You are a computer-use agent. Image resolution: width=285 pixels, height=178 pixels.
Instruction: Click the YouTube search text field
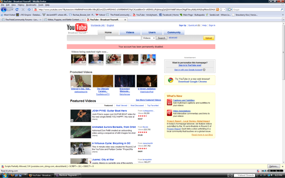(x=123, y=38)
